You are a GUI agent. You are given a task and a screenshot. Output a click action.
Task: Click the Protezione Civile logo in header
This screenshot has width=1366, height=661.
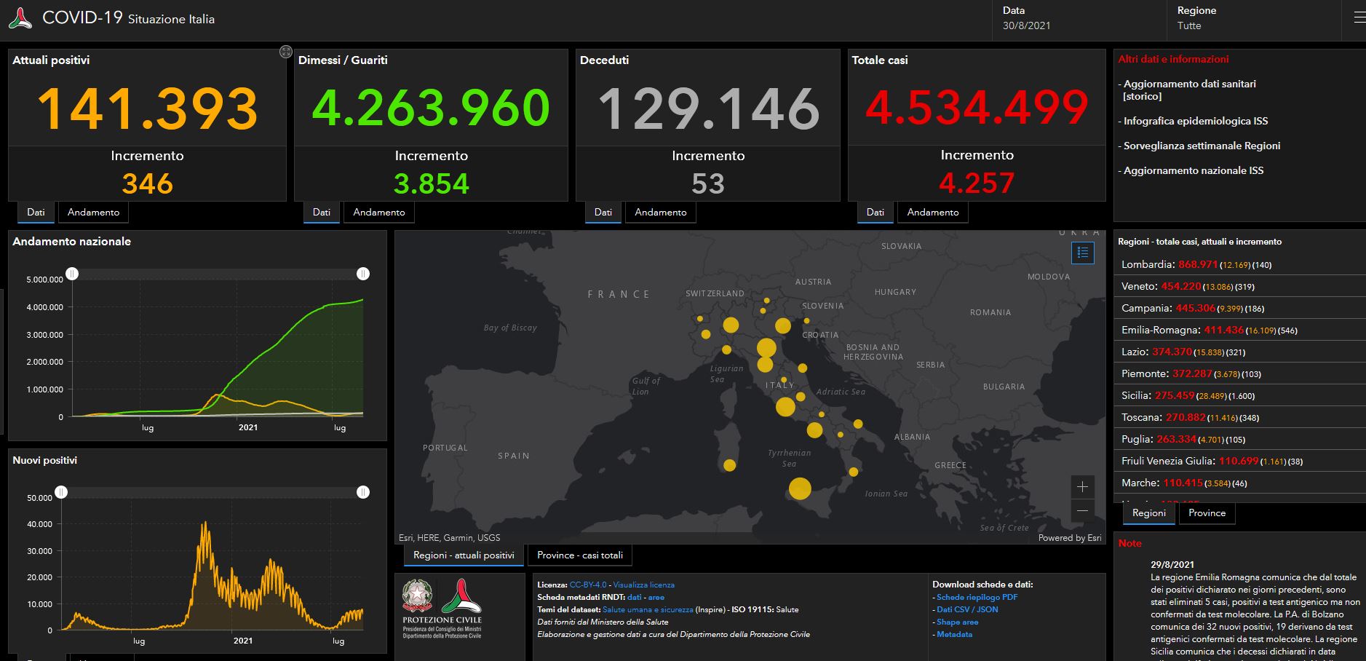20,18
